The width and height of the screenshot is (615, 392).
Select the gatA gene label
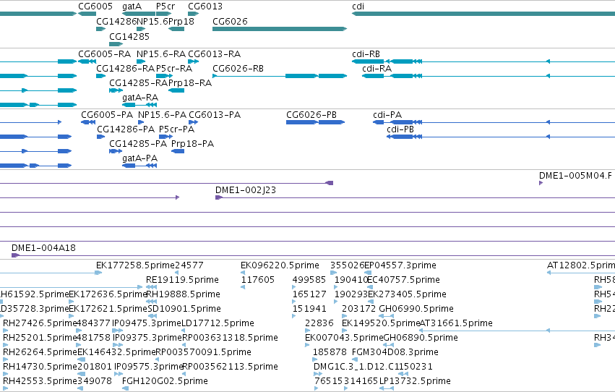tap(132, 7)
